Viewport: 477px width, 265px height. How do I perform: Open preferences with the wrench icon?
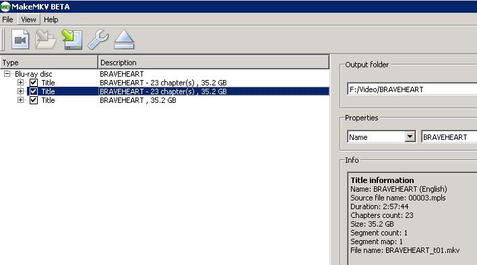[98, 40]
